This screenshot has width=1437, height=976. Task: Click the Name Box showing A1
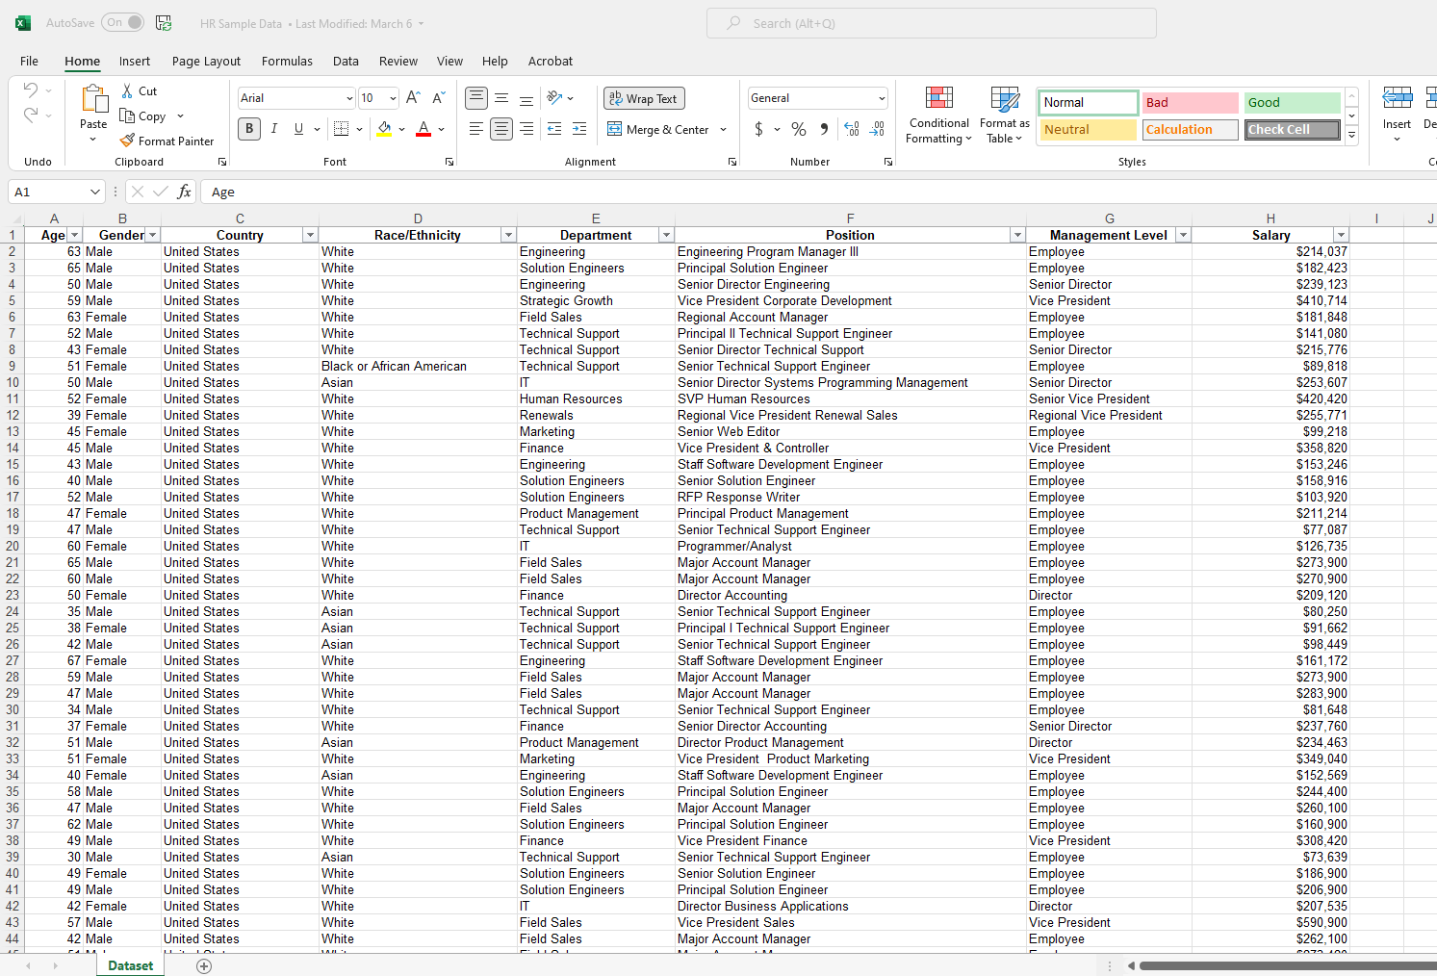56,192
